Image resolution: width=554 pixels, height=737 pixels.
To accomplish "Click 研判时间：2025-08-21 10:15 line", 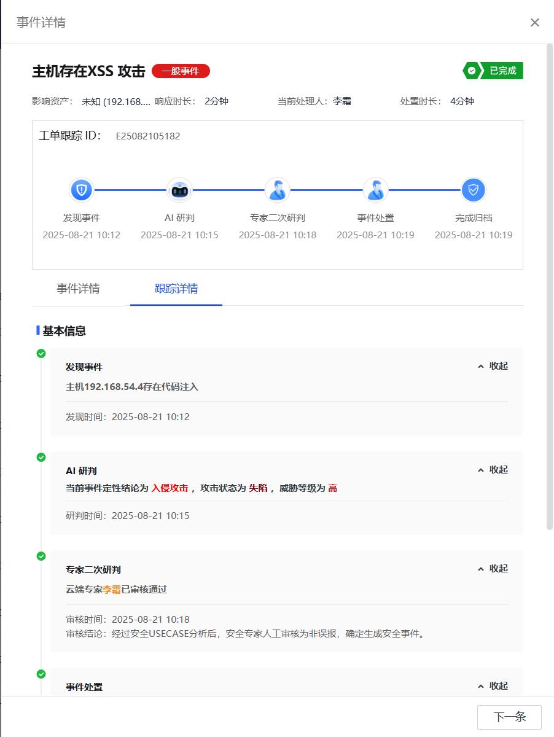I will point(128,516).
